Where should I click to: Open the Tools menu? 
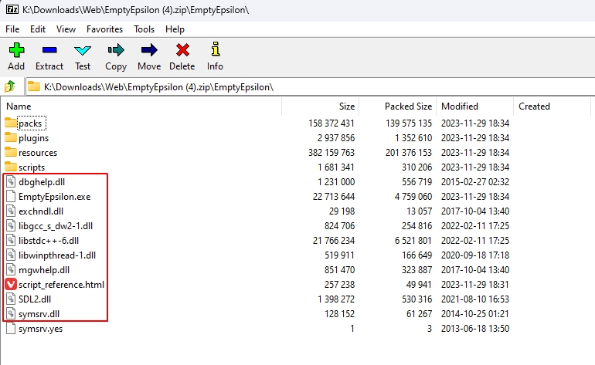[x=144, y=29]
